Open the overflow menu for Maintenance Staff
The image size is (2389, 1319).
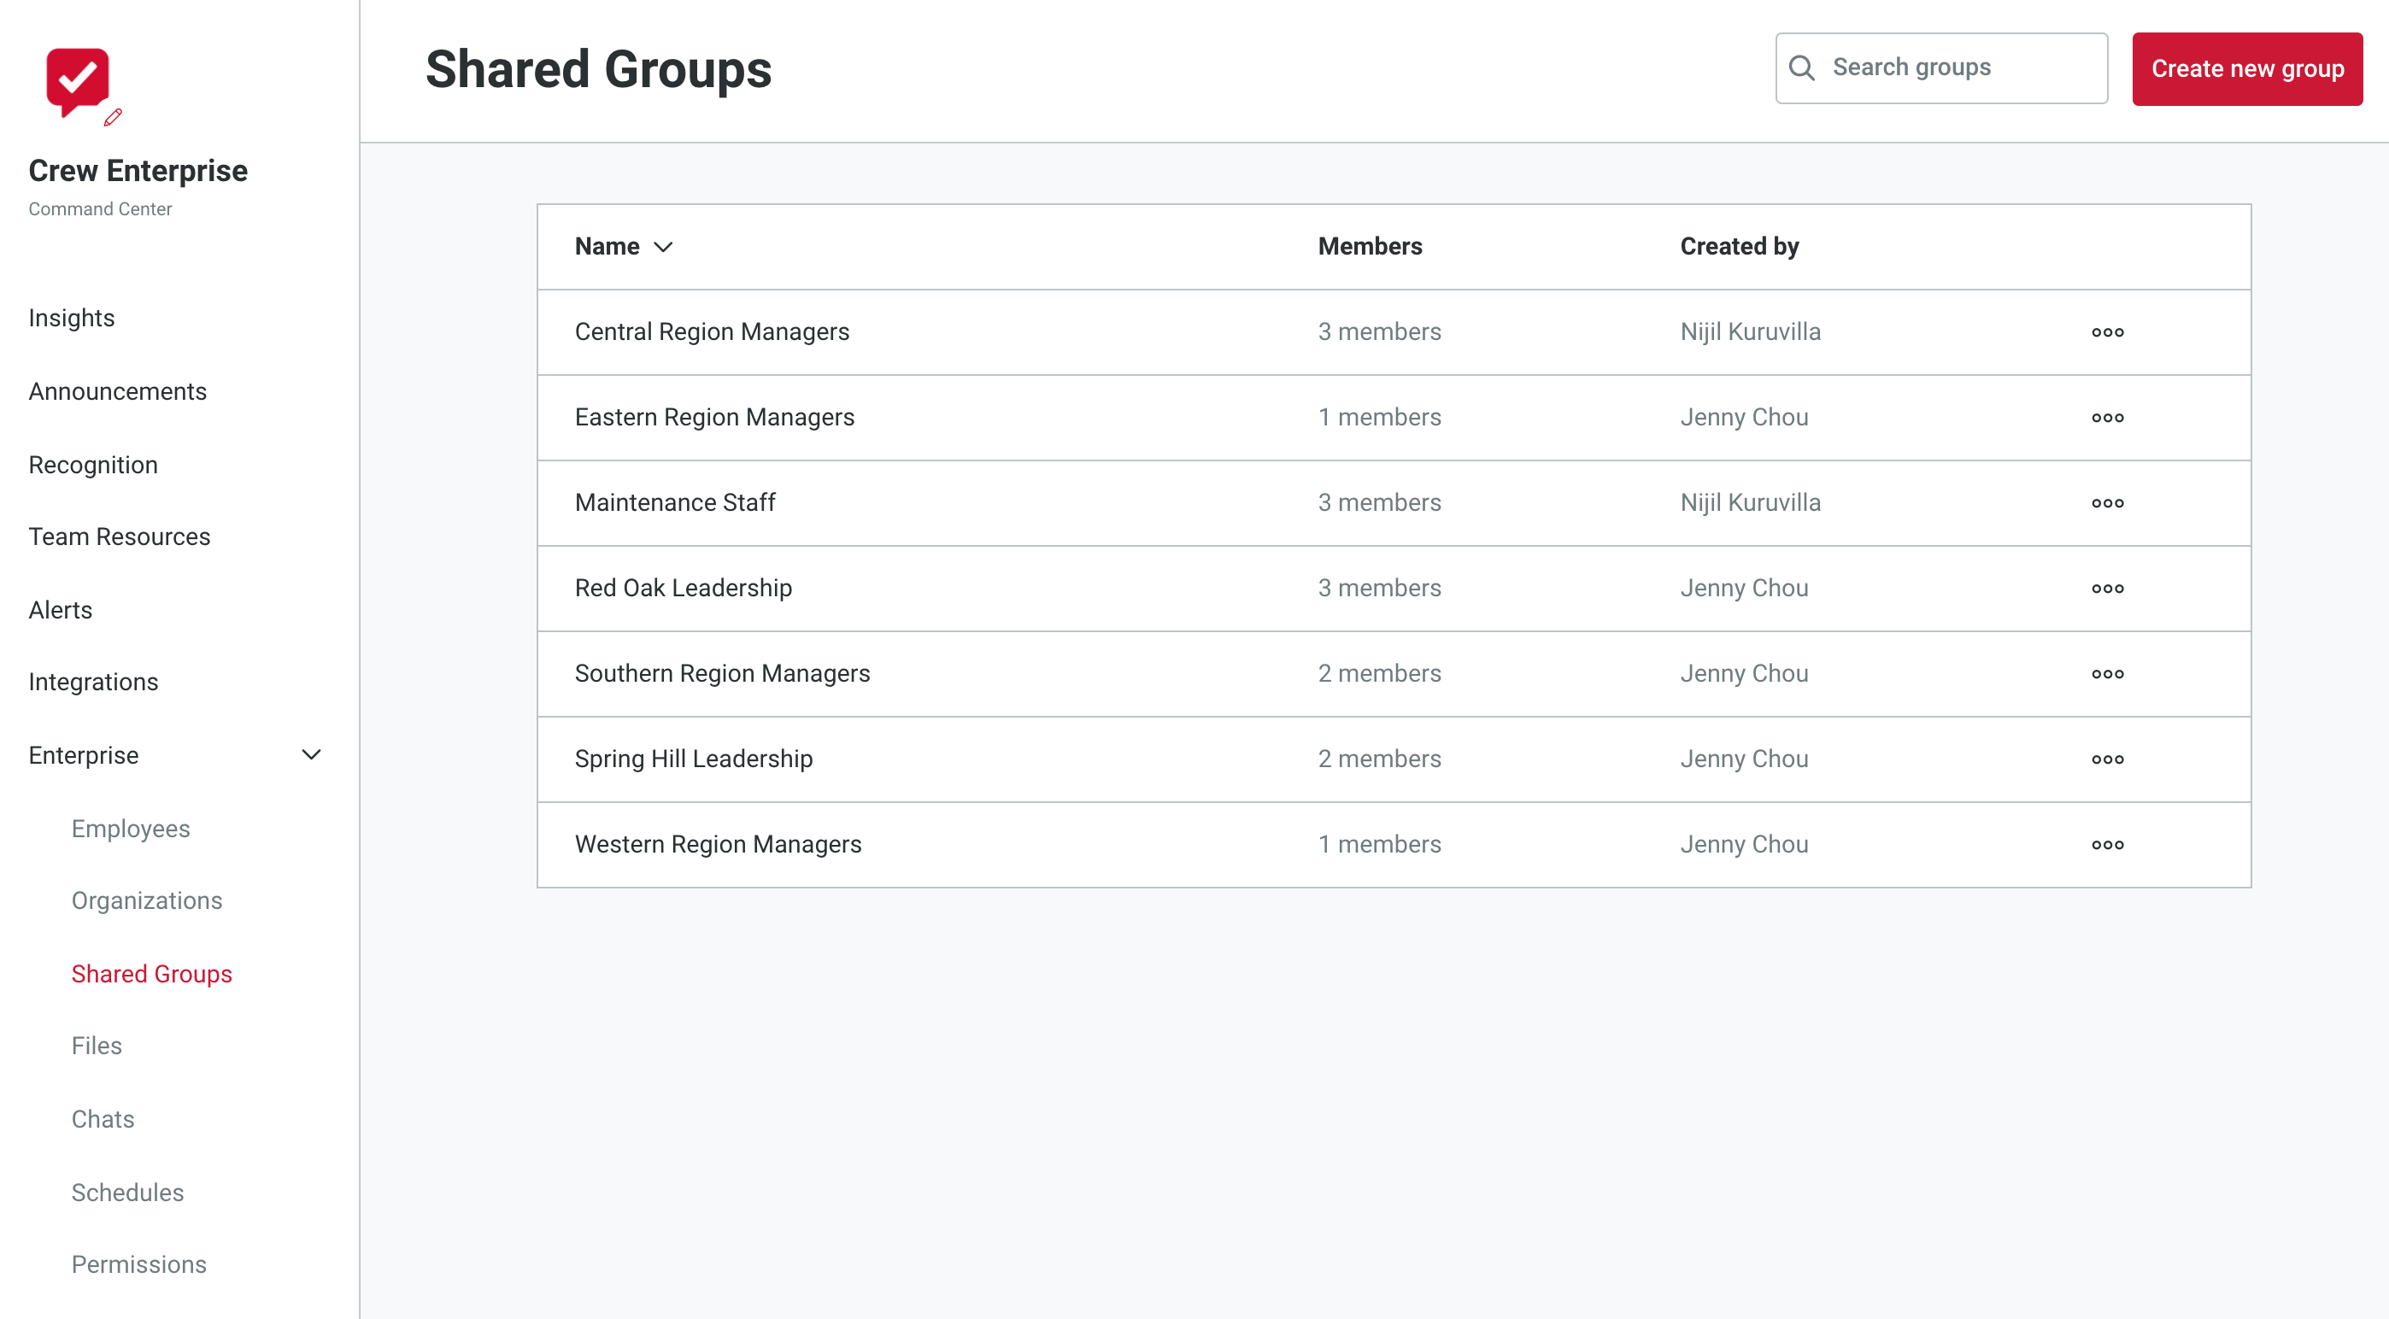(x=2108, y=502)
